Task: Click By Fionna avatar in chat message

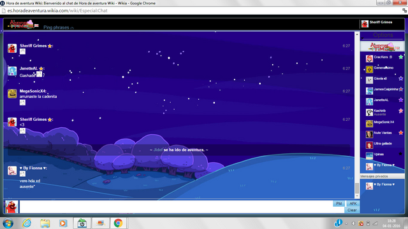Action: (12, 170)
